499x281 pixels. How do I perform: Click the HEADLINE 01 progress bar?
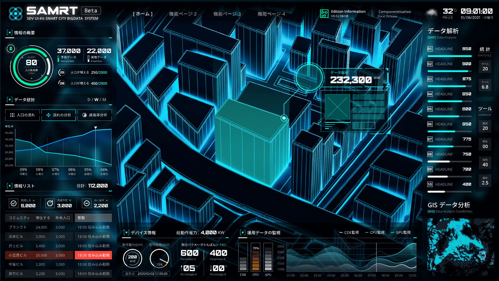(x=449, y=56)
